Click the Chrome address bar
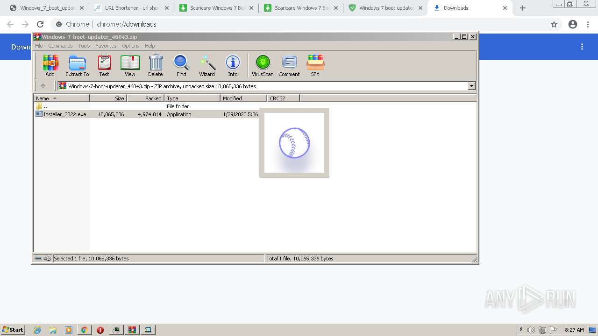This screenshot has width=598, height=336. (299, 24)
